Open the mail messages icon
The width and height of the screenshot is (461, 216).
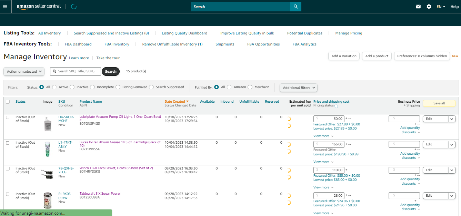click(418, 7)
